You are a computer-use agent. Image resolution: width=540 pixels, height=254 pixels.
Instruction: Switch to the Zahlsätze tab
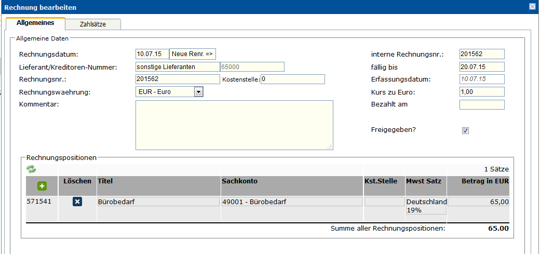pyautogui.click(x=93, y=24)
